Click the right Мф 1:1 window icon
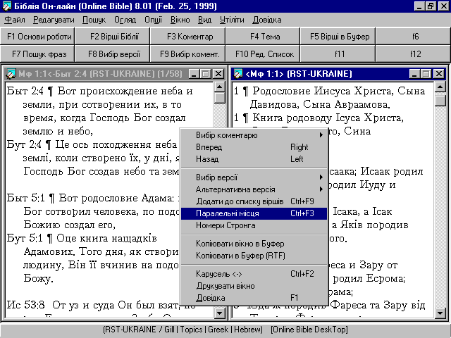This screenshot has height=338, width=451. [237, 74]
